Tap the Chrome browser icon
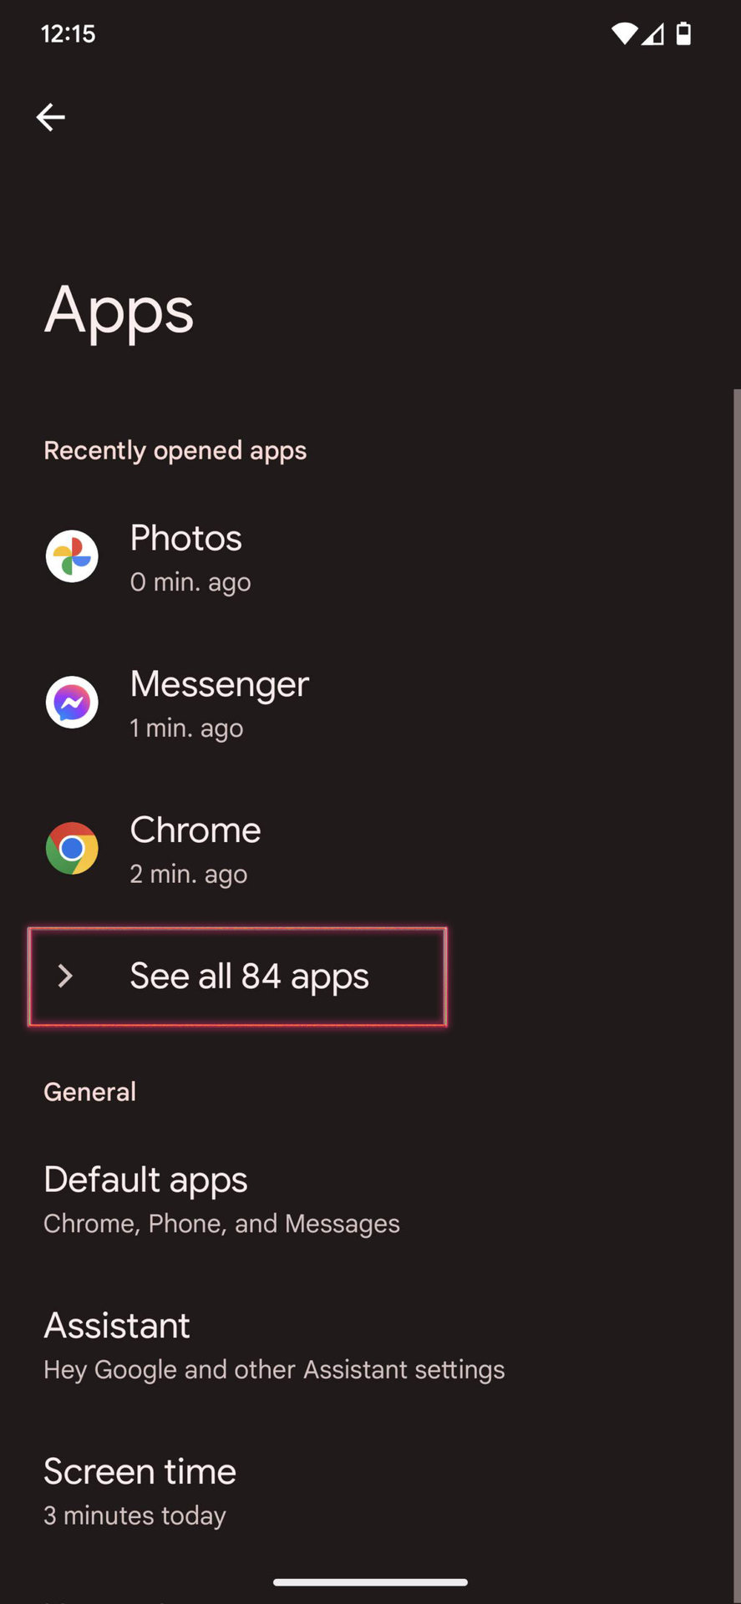Image resolution: width=741 pixels, height=1604 pixels. (72, 849)
